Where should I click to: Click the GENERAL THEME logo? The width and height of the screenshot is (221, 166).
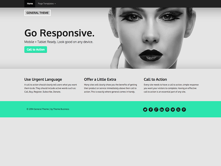pos(37,13)
